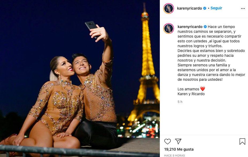Save the post with the bookmark icon
248x157 pixels.
(x=242, y=141)
